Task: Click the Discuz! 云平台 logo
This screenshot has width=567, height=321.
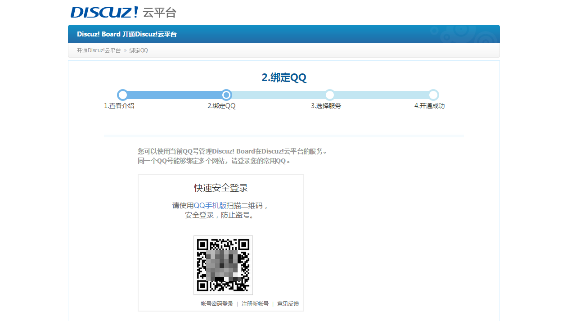Action: [123, 12]
